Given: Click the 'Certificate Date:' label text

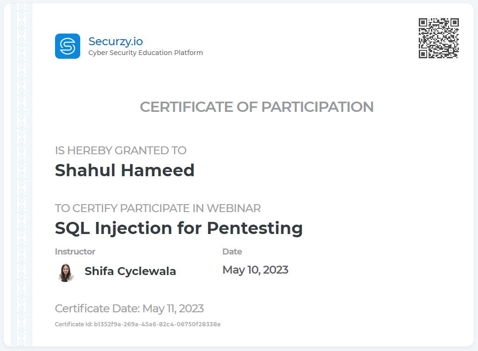Looking at the screenshot, I should click(97, 309).
